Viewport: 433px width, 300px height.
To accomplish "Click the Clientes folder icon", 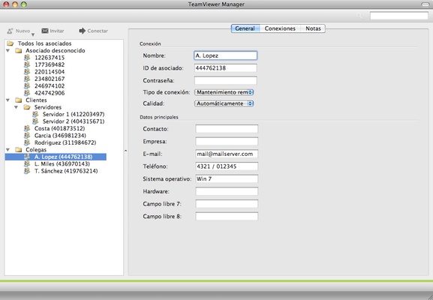I will pos(19,100).
